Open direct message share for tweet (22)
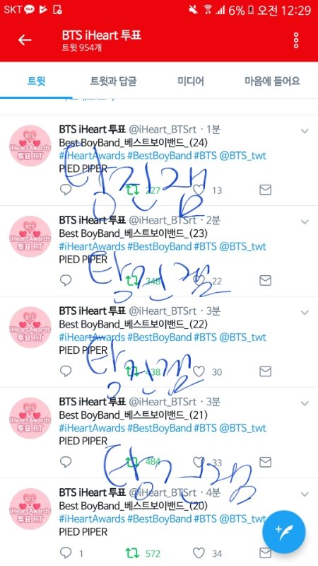This screenshot has height=566, width=318. tap(266, 371)
